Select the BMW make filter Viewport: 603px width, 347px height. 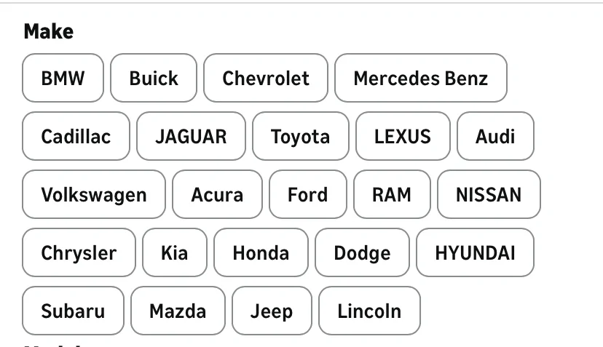(63, 79)
